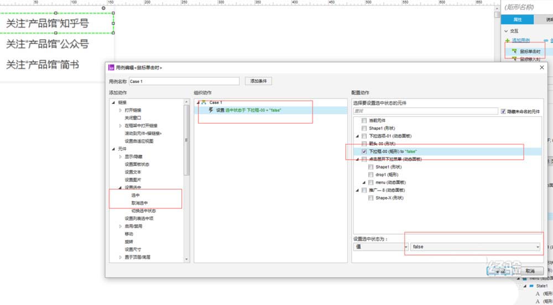Expand the 显示/隐藏 action node
This screenshot has width=553, height=305.
(120, 157)
